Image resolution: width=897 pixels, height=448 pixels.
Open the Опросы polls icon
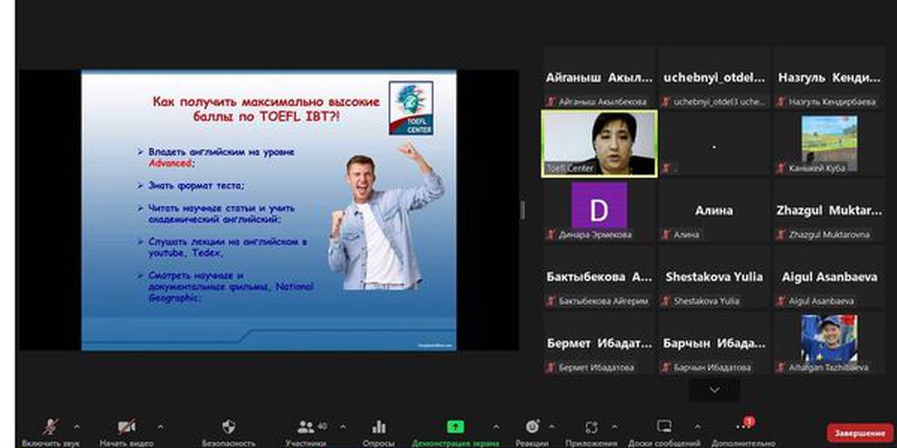[x=379, y=428]
